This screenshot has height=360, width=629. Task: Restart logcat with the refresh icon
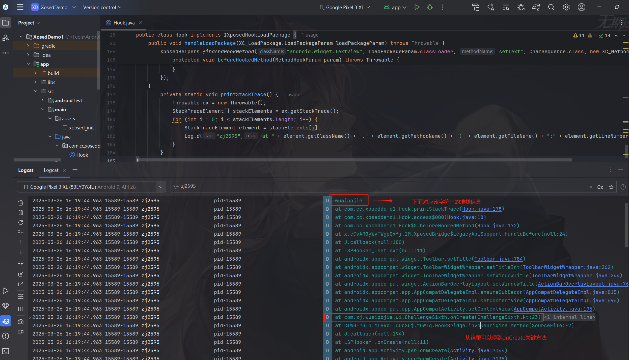[21, 223]
